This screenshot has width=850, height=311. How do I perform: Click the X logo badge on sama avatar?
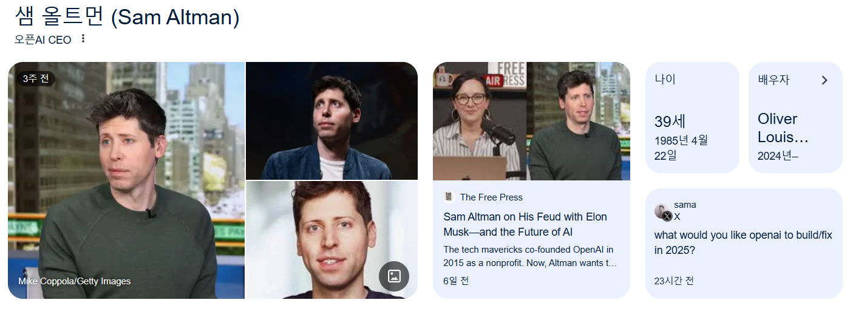coord(667,216)
